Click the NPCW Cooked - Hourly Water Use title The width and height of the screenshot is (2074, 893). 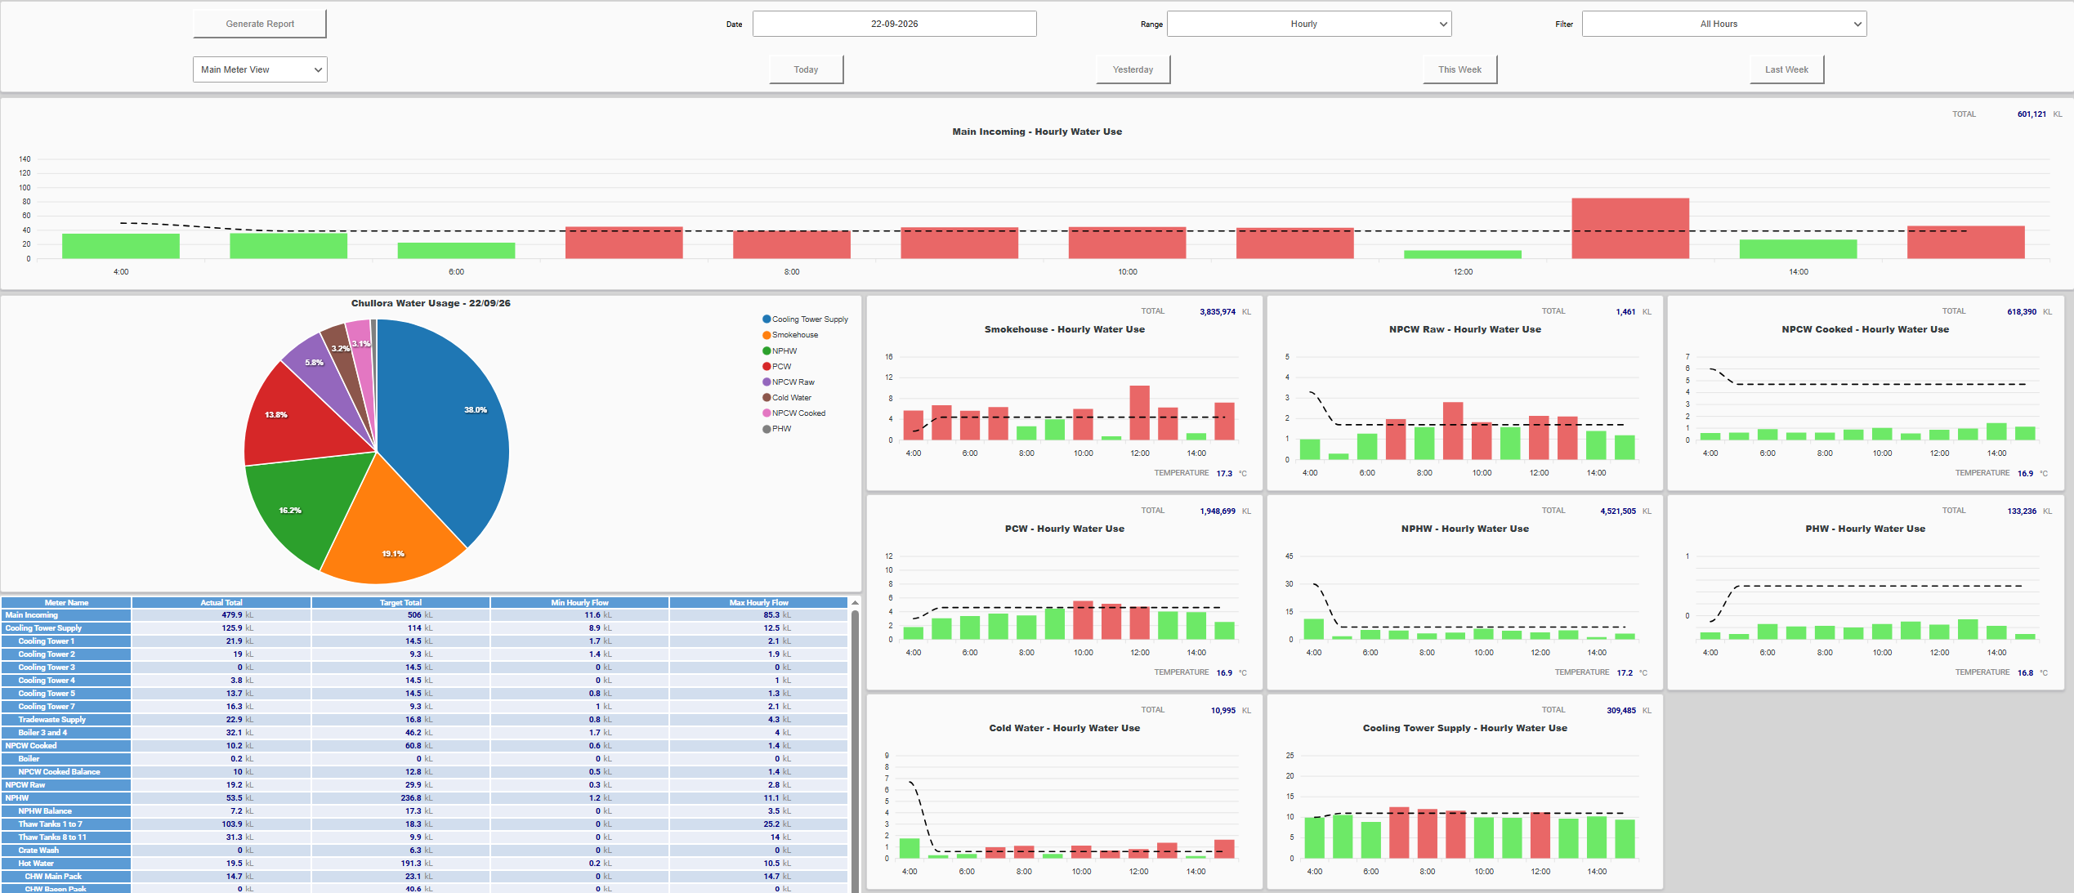[1866, 329]
